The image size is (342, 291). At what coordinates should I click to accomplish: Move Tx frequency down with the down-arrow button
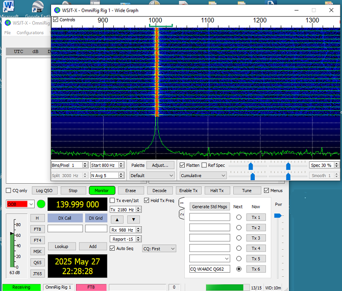(134, 220)
